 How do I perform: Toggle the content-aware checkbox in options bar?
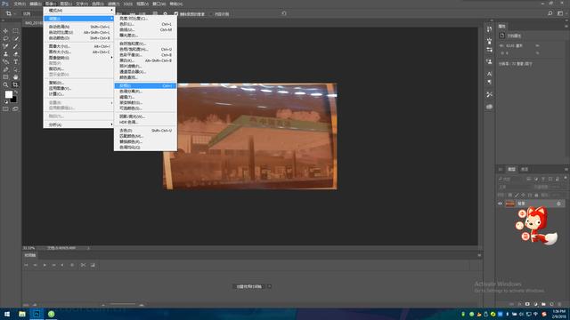pyautogui.click(x=211, y=14)
